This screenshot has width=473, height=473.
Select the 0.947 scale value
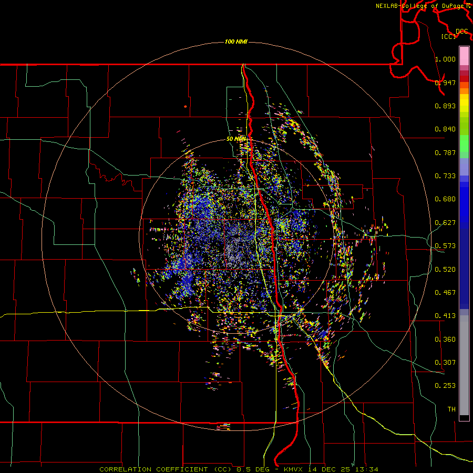(x=445, y=83)
